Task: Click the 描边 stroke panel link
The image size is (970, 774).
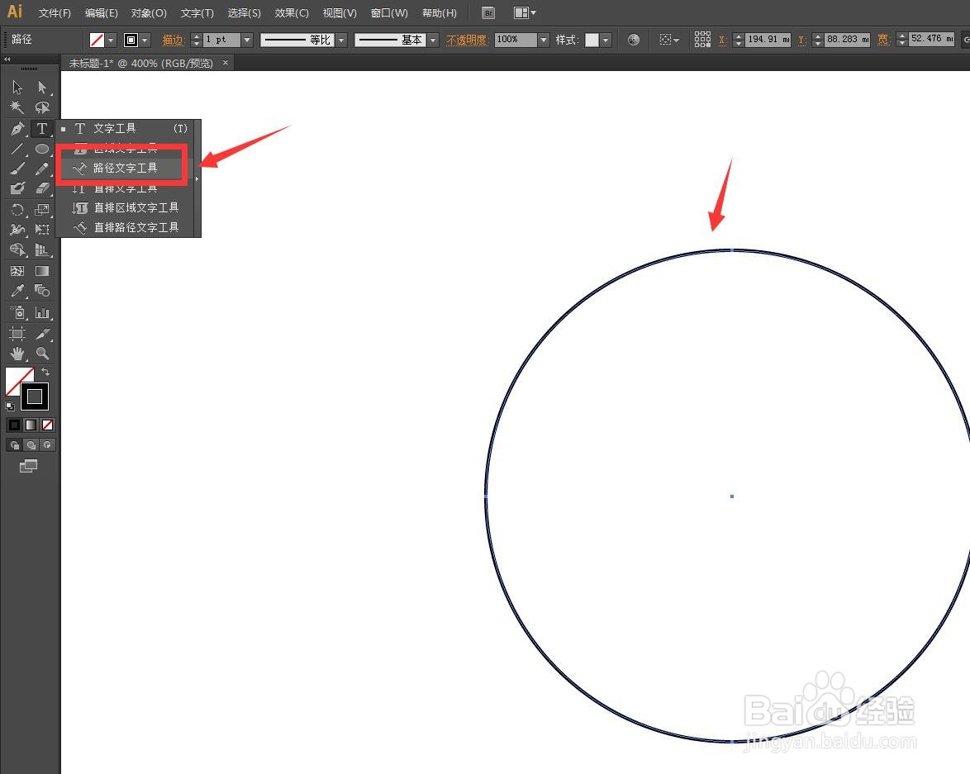Action: 174,40
